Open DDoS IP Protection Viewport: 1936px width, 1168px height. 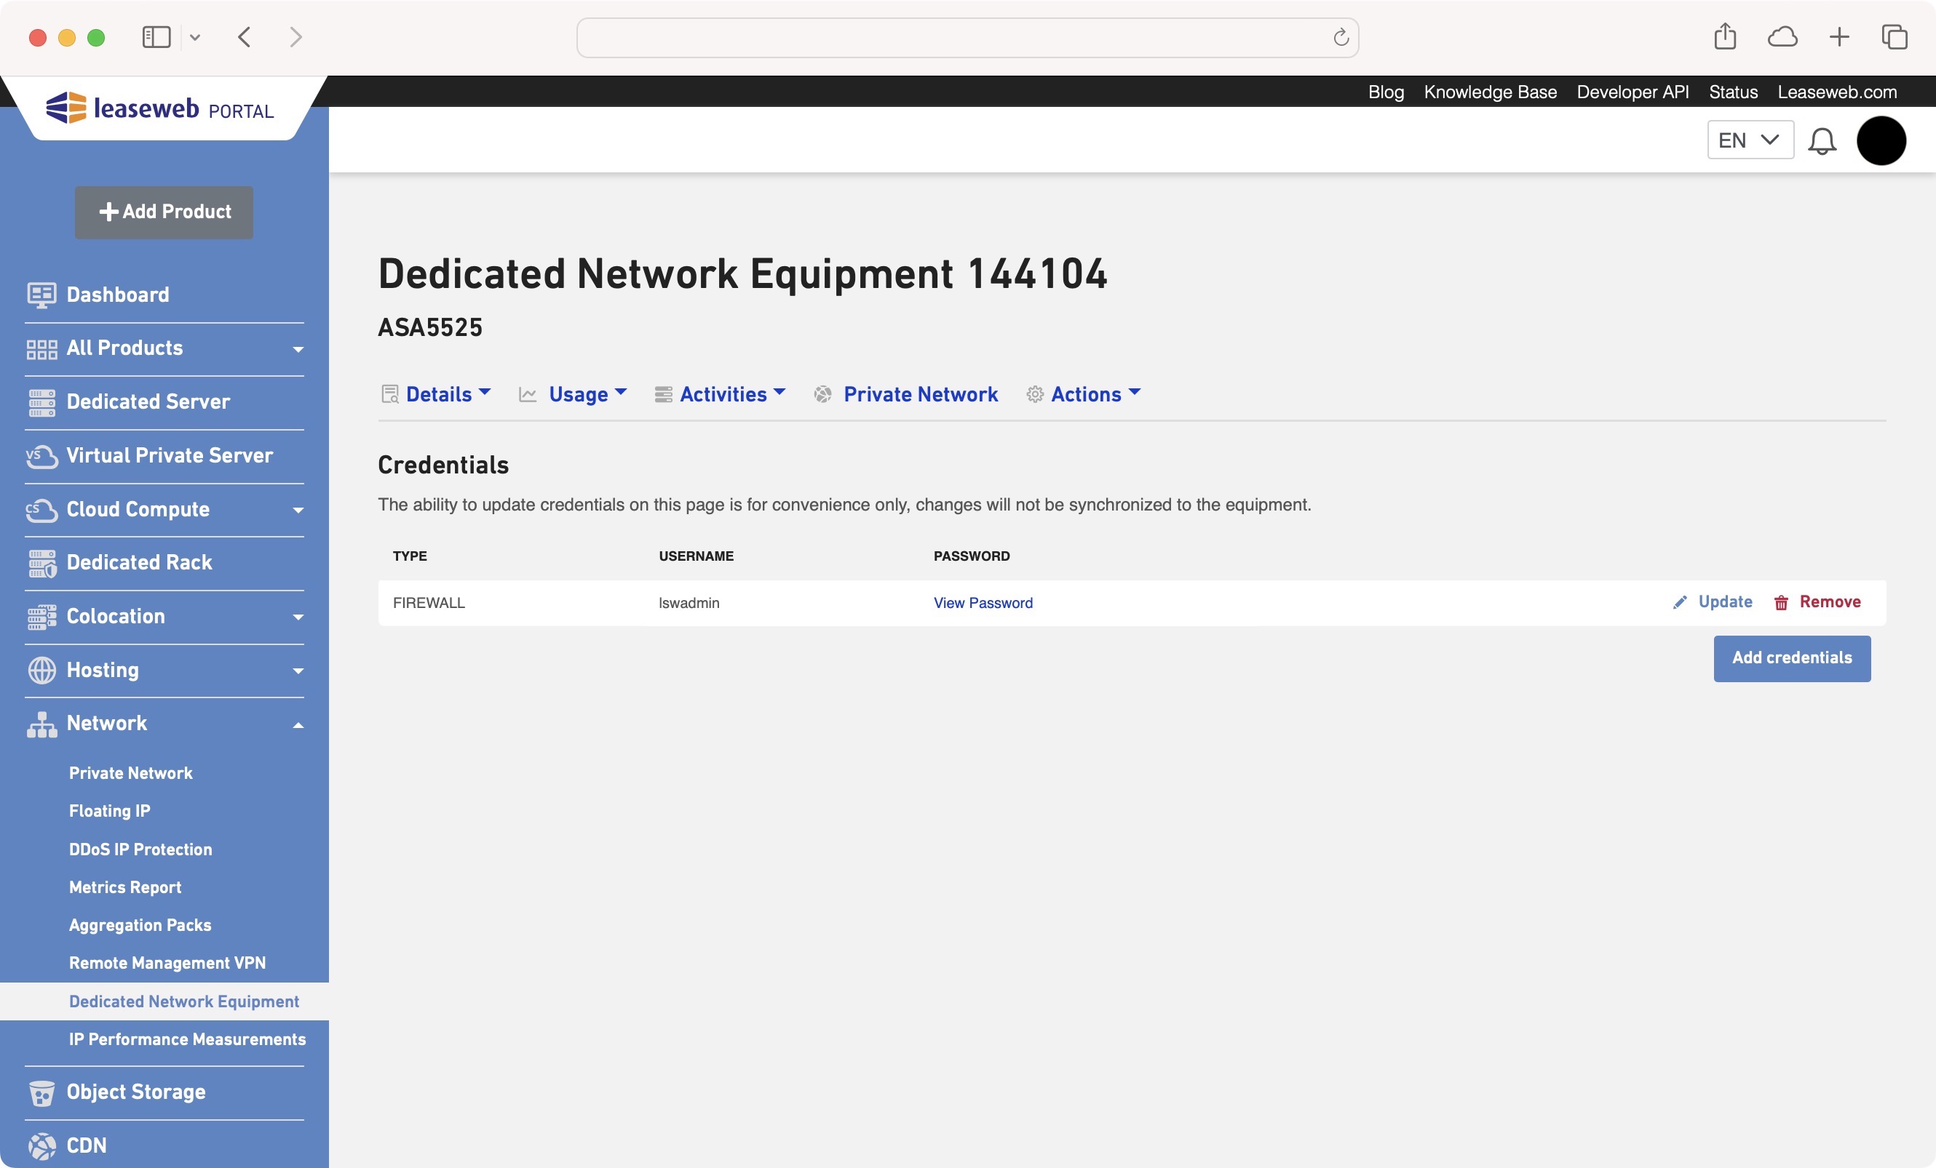point(140,849)
